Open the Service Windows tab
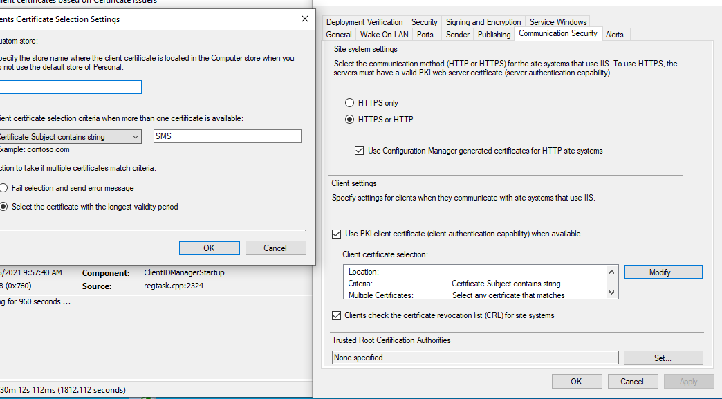The height and width of the screenshot is (399, 722). click(x=558, y=22)
